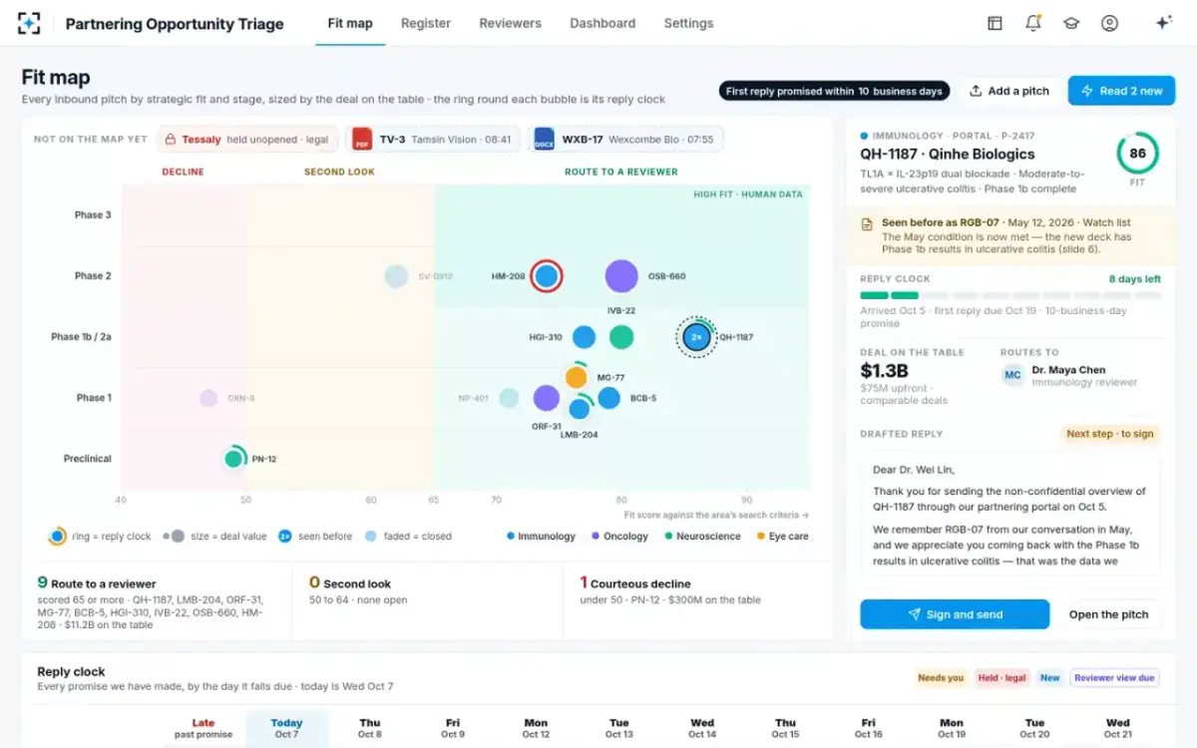Select the Late past promise column header

pos(203,728)
